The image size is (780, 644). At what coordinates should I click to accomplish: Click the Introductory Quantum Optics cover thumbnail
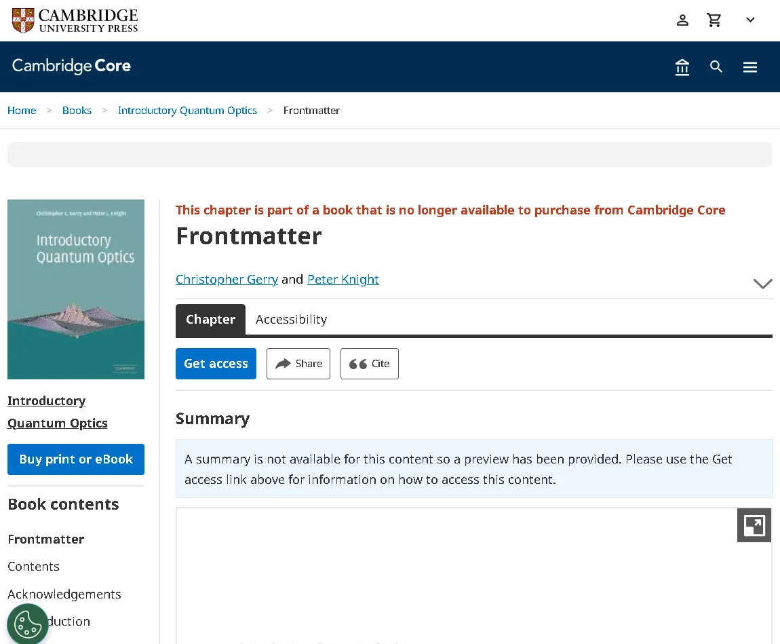(x=75, y=288)
